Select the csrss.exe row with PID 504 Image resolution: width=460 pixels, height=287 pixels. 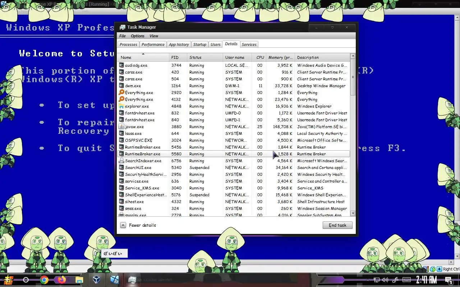[x=234, y=79]
